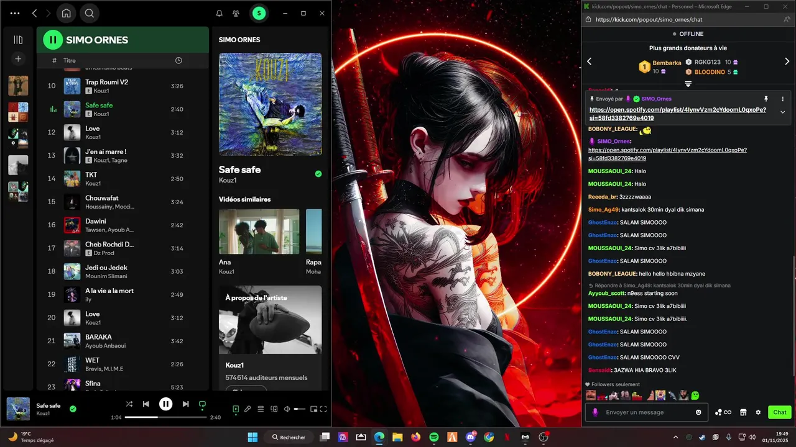Toggle repeat mode in Spotify
The height and width of the screenshot is (447, 796).
202,405
